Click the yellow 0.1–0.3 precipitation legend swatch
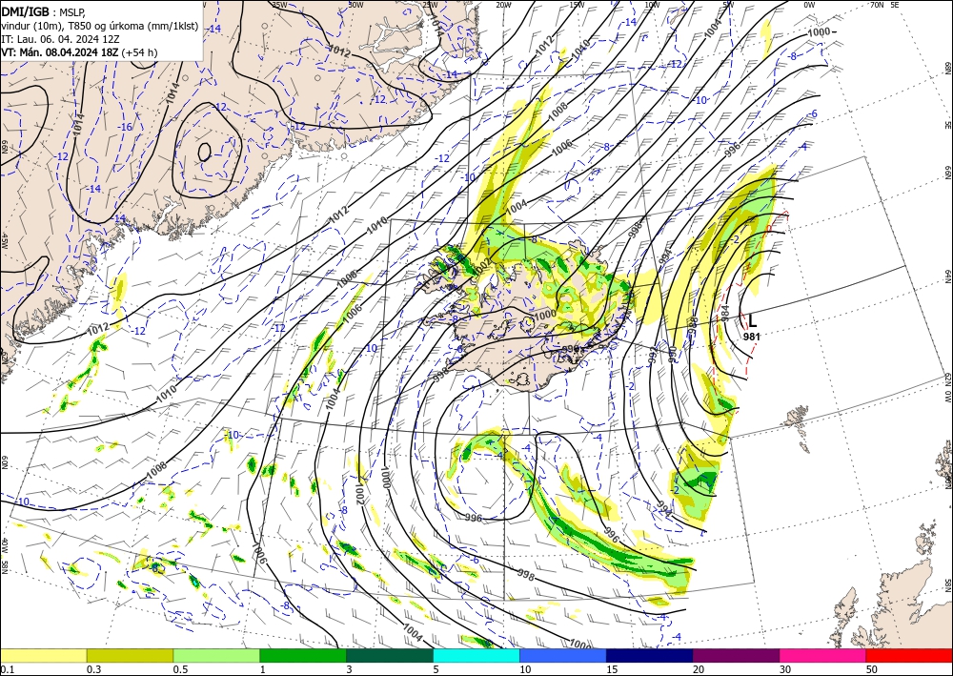Screen dimensions: 953x676 (x=43, y=655)
